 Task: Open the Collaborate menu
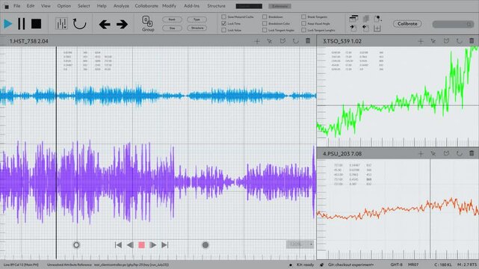coord(146,6)
